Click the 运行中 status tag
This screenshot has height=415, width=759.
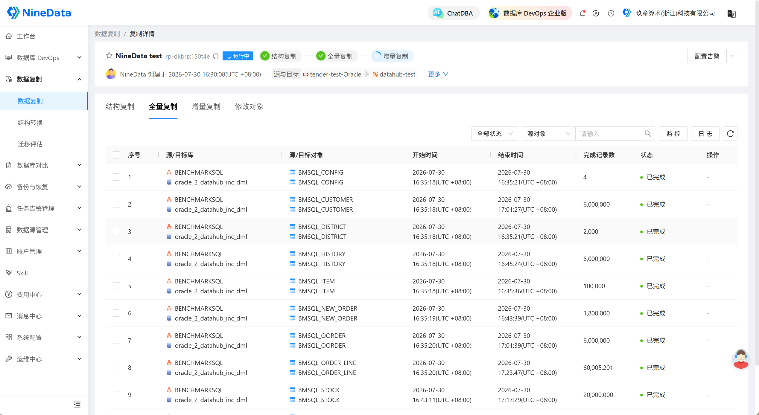click(238, 56)
